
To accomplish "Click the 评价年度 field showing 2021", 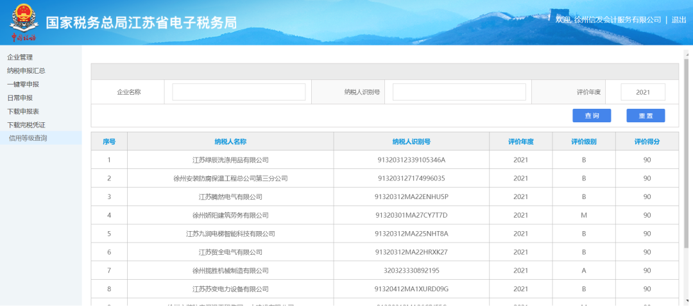I will [x=642, y=92].
